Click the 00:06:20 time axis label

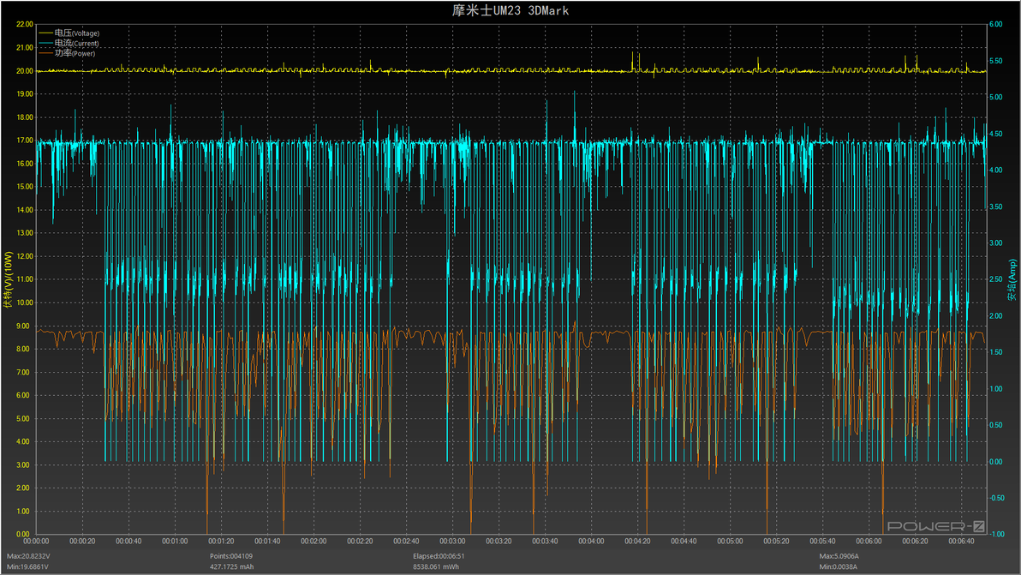point(914,541)
